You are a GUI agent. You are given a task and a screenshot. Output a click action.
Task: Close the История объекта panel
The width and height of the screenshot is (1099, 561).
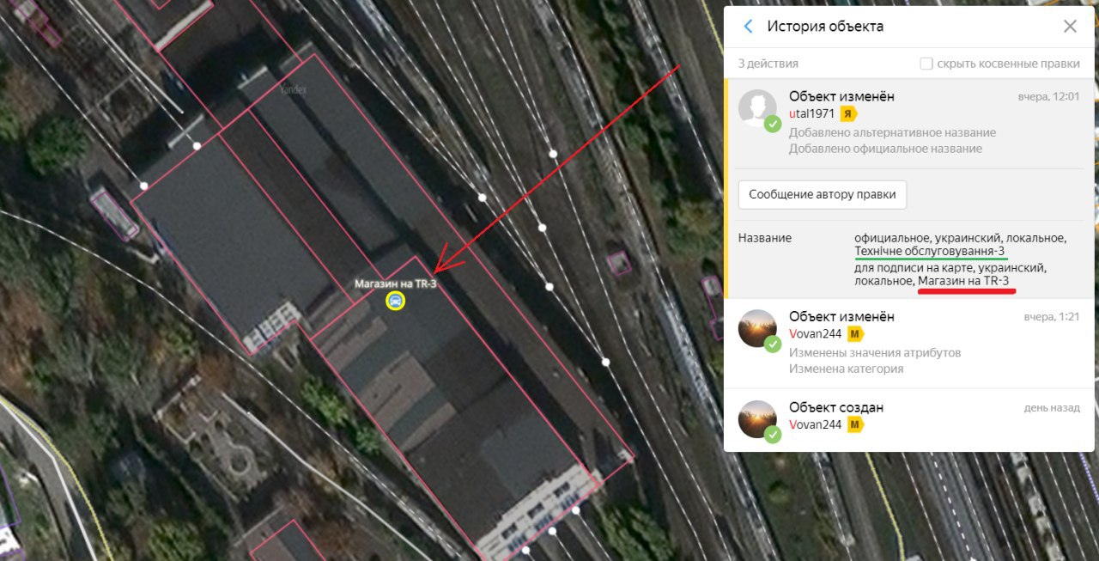pyautogui.click(x=1070, y=27)
